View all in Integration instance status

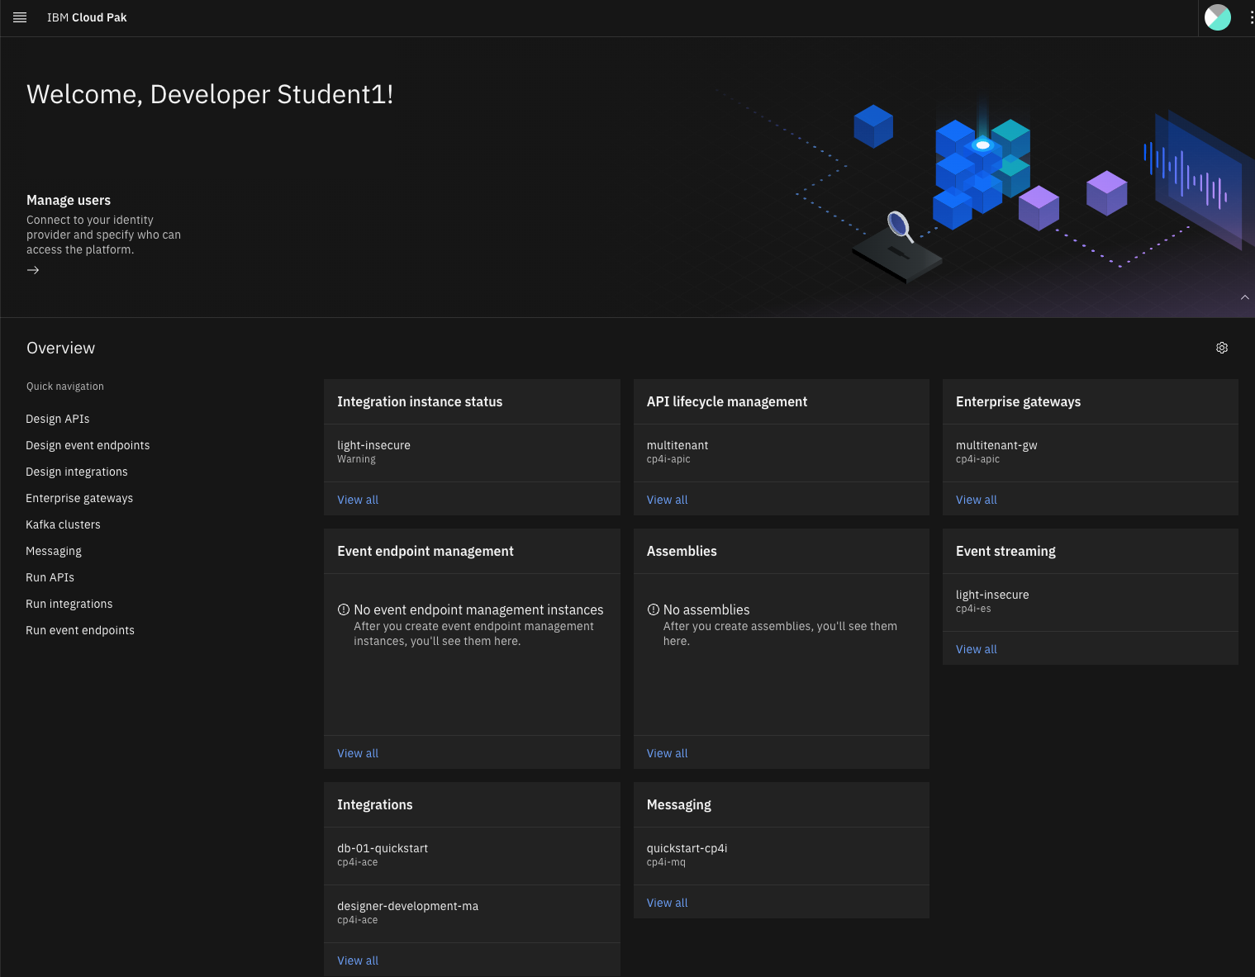click(358, 500)
